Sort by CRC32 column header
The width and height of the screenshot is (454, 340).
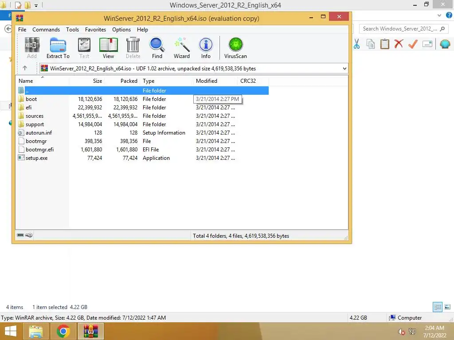(253, 81)
